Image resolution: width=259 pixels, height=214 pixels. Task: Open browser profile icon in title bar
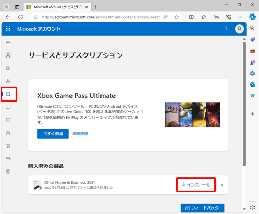coord(6,7)
